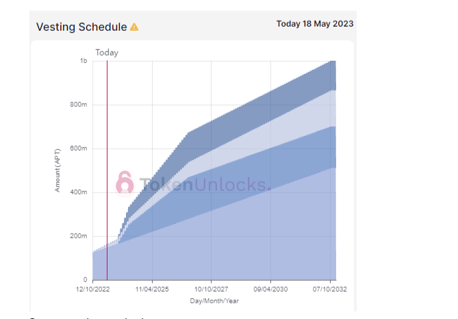This screenshot has height=319, width=458.
Task: Click the Today 18 May 2023 date label
Action: [315, 24]
